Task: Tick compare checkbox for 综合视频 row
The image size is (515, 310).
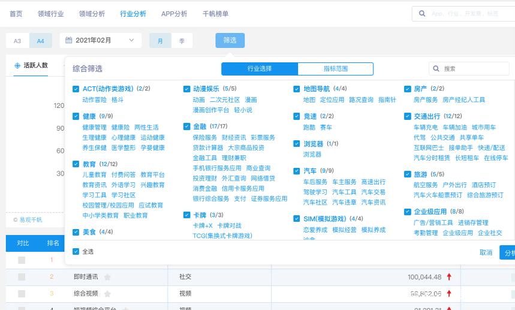Action: click(x=22, y=293)
